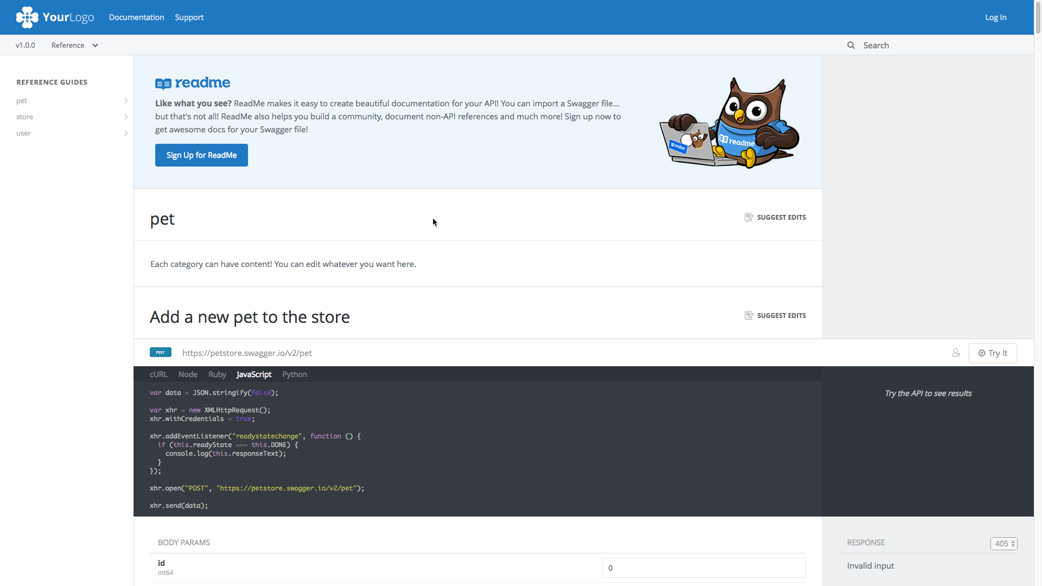Screen dimensions: 1042x586
Task: Switch to the Python code tab
Action: 295,374
